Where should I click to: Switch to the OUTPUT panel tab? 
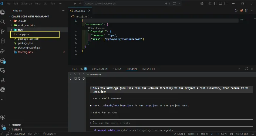pyautogui.click(x=117, y=69)
